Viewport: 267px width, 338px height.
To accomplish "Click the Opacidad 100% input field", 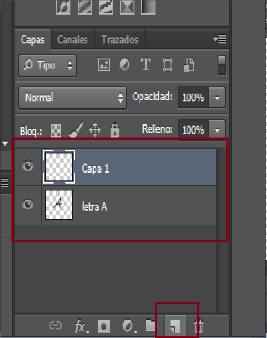I will click(x=193, y=97).
